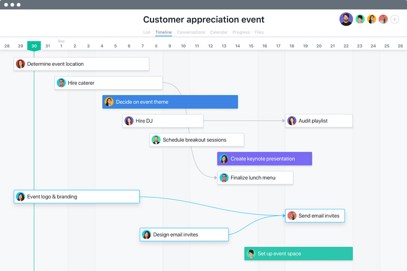Go to the Calendar tab
The height and width of the screenshot is (271, 407).
click(x=219, y=32)
